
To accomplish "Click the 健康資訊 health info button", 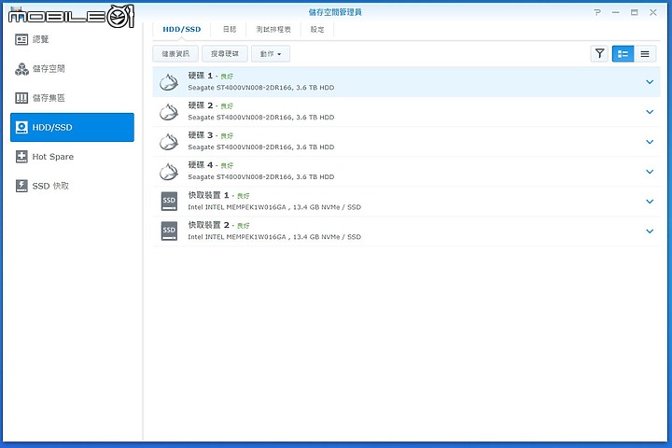I will click(x=175, y=53).
